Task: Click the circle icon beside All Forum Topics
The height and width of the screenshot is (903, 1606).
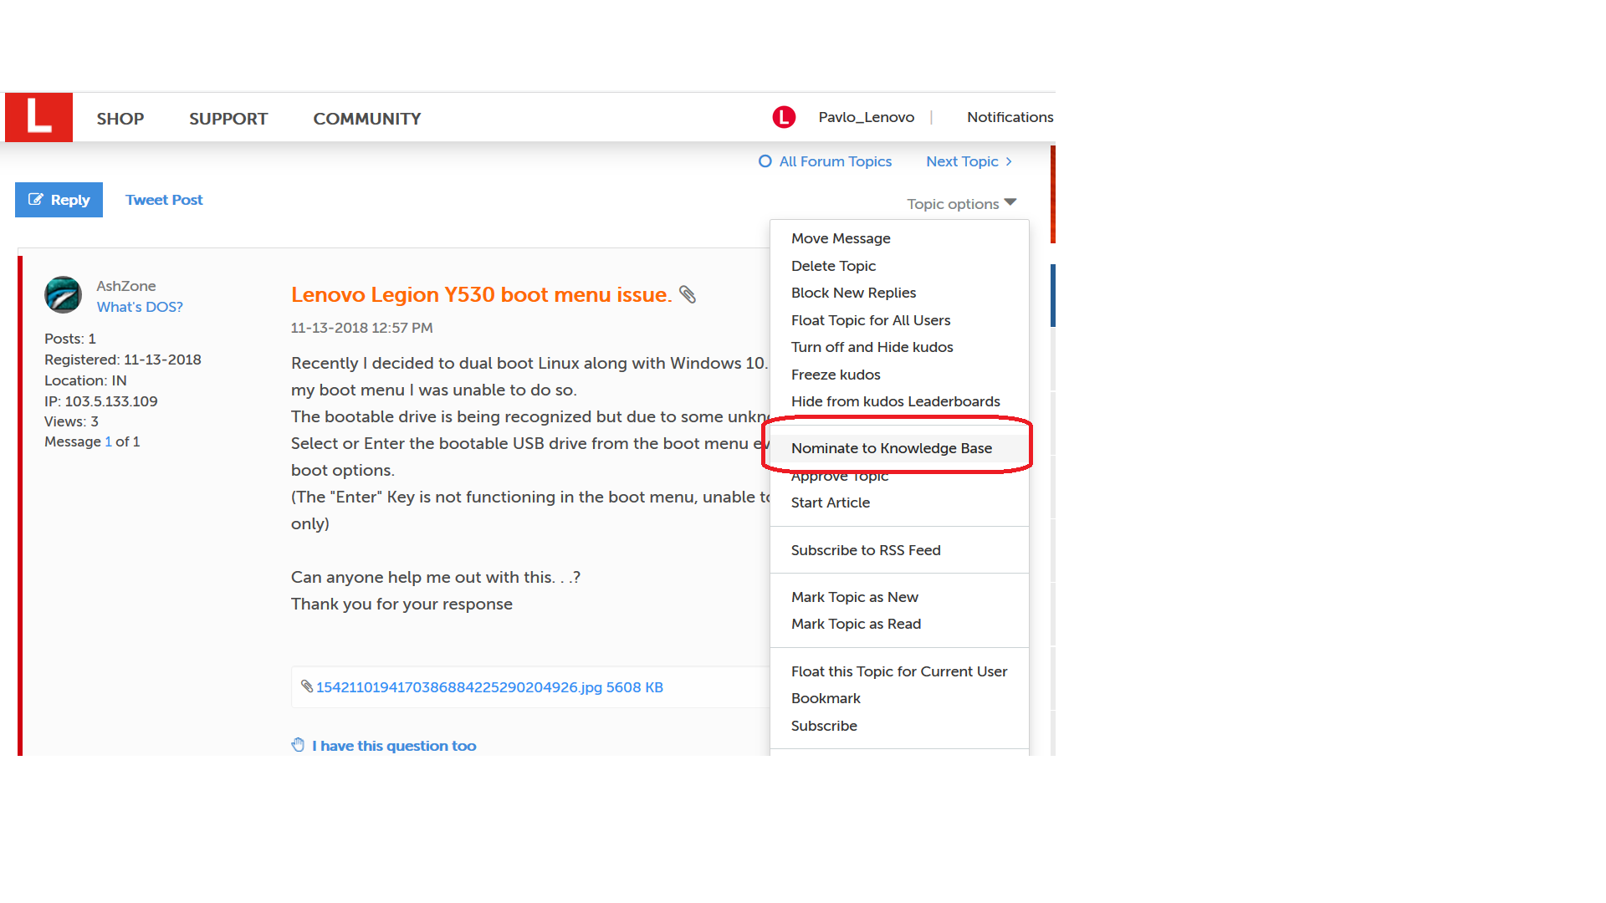Action: (765, 161)
